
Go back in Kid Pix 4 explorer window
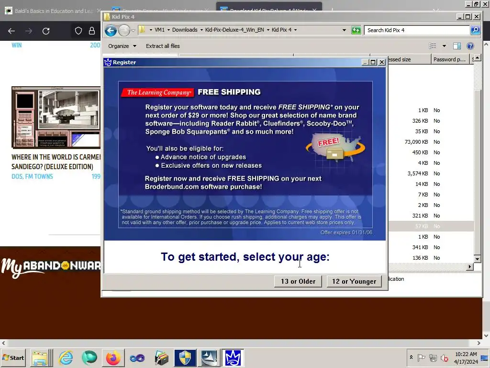pyautogui.click(x=111, y=30)
